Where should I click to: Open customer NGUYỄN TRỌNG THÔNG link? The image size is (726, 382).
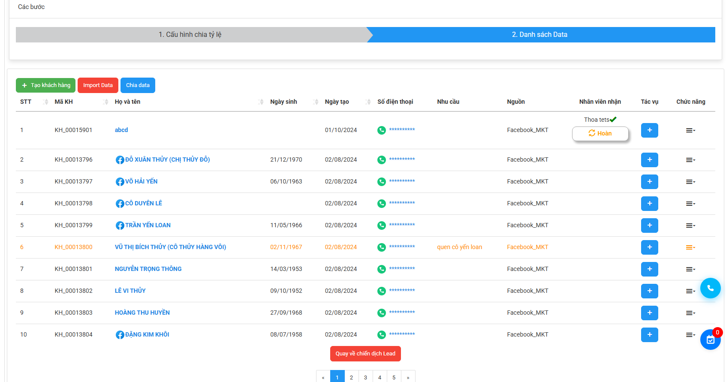(148, 269)
